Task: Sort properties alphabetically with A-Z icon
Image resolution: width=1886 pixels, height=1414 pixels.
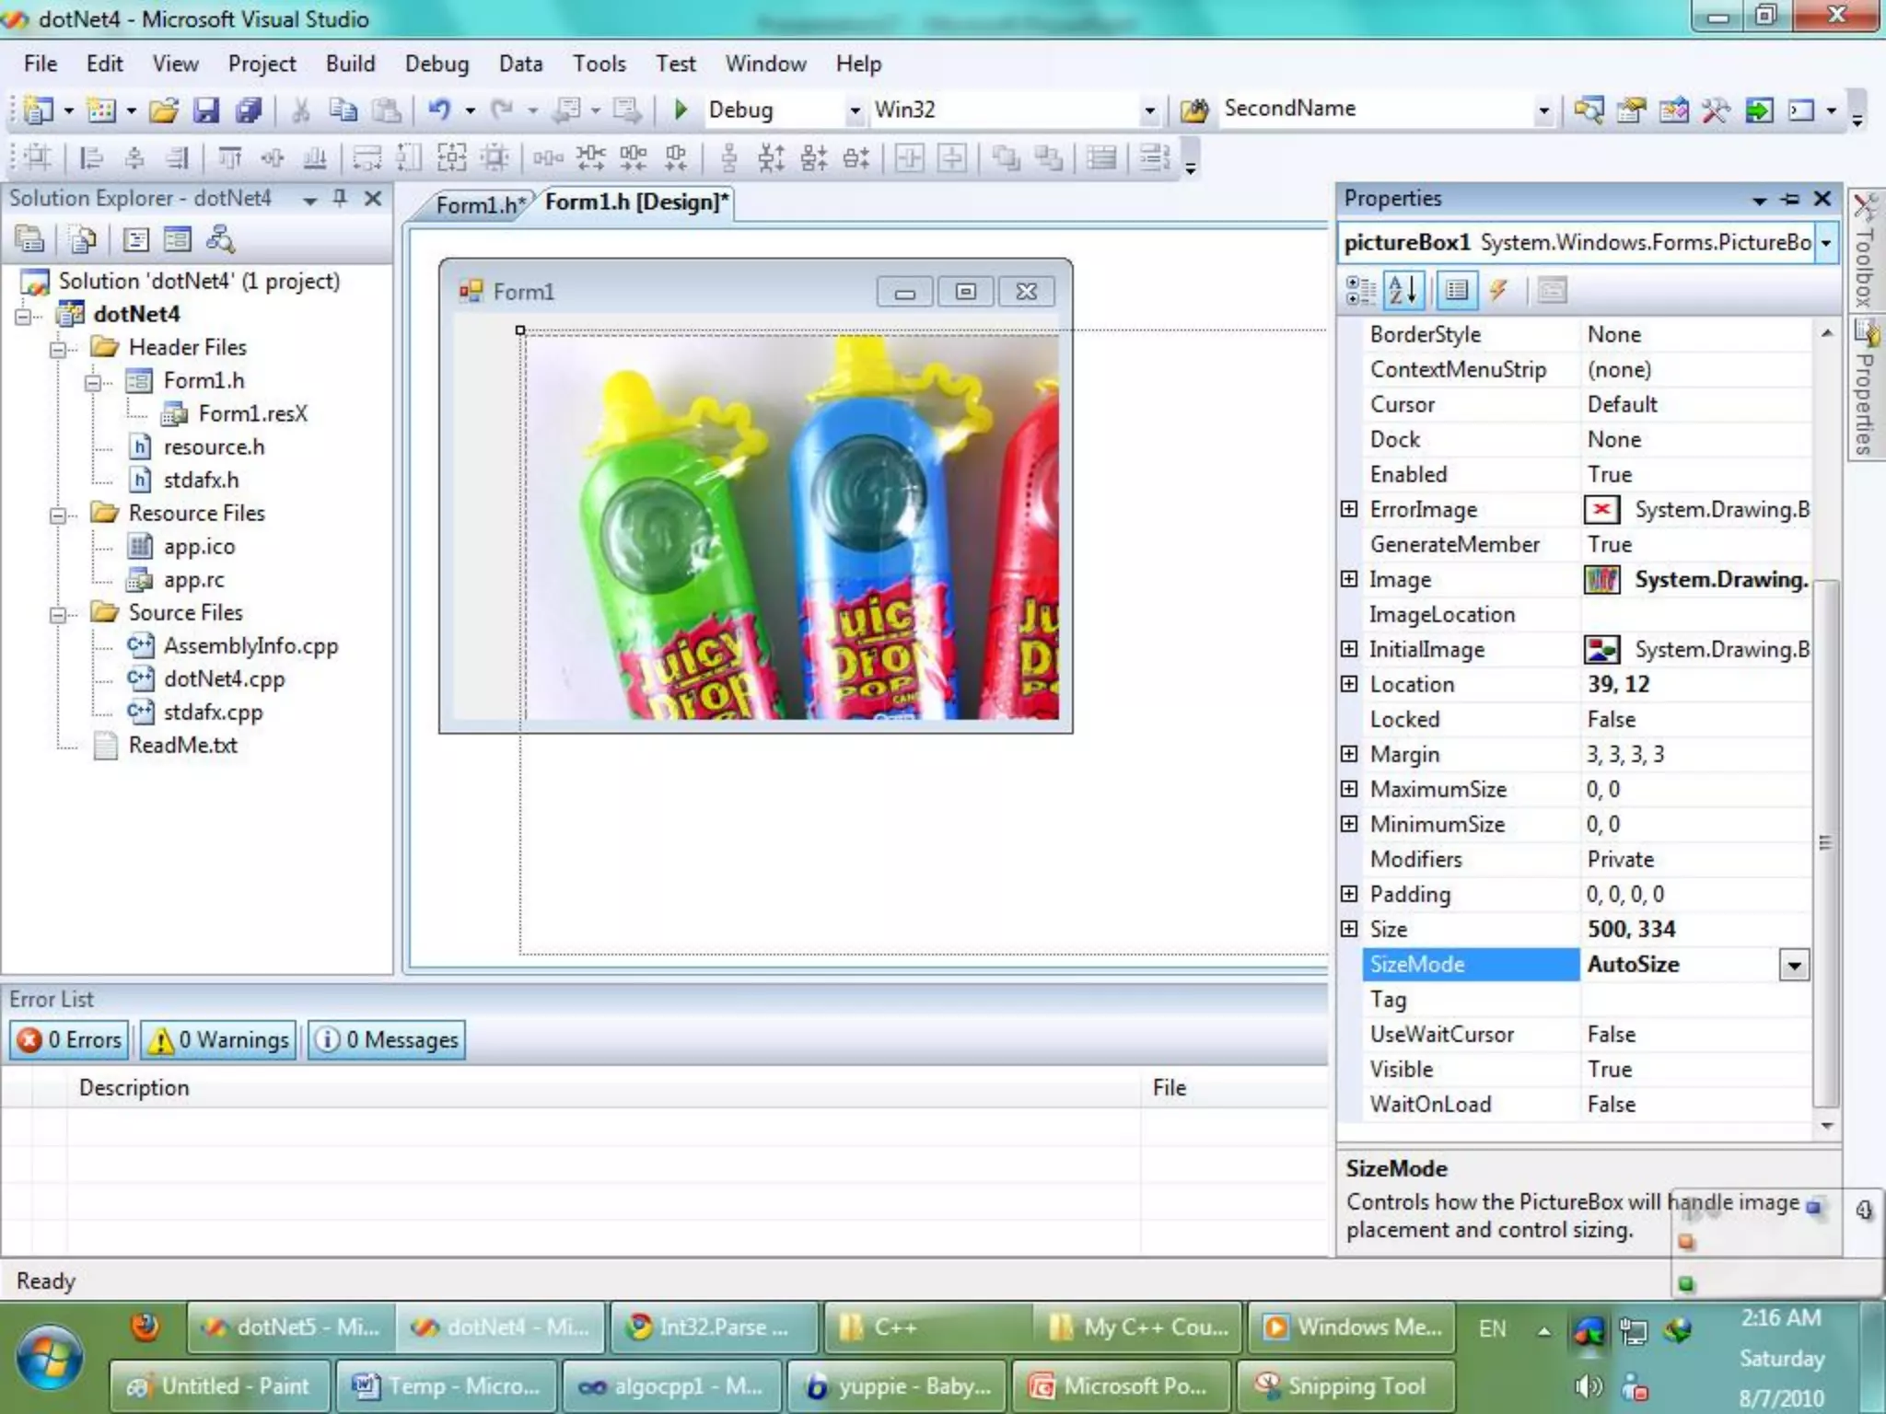Action: coord(1403,291)
